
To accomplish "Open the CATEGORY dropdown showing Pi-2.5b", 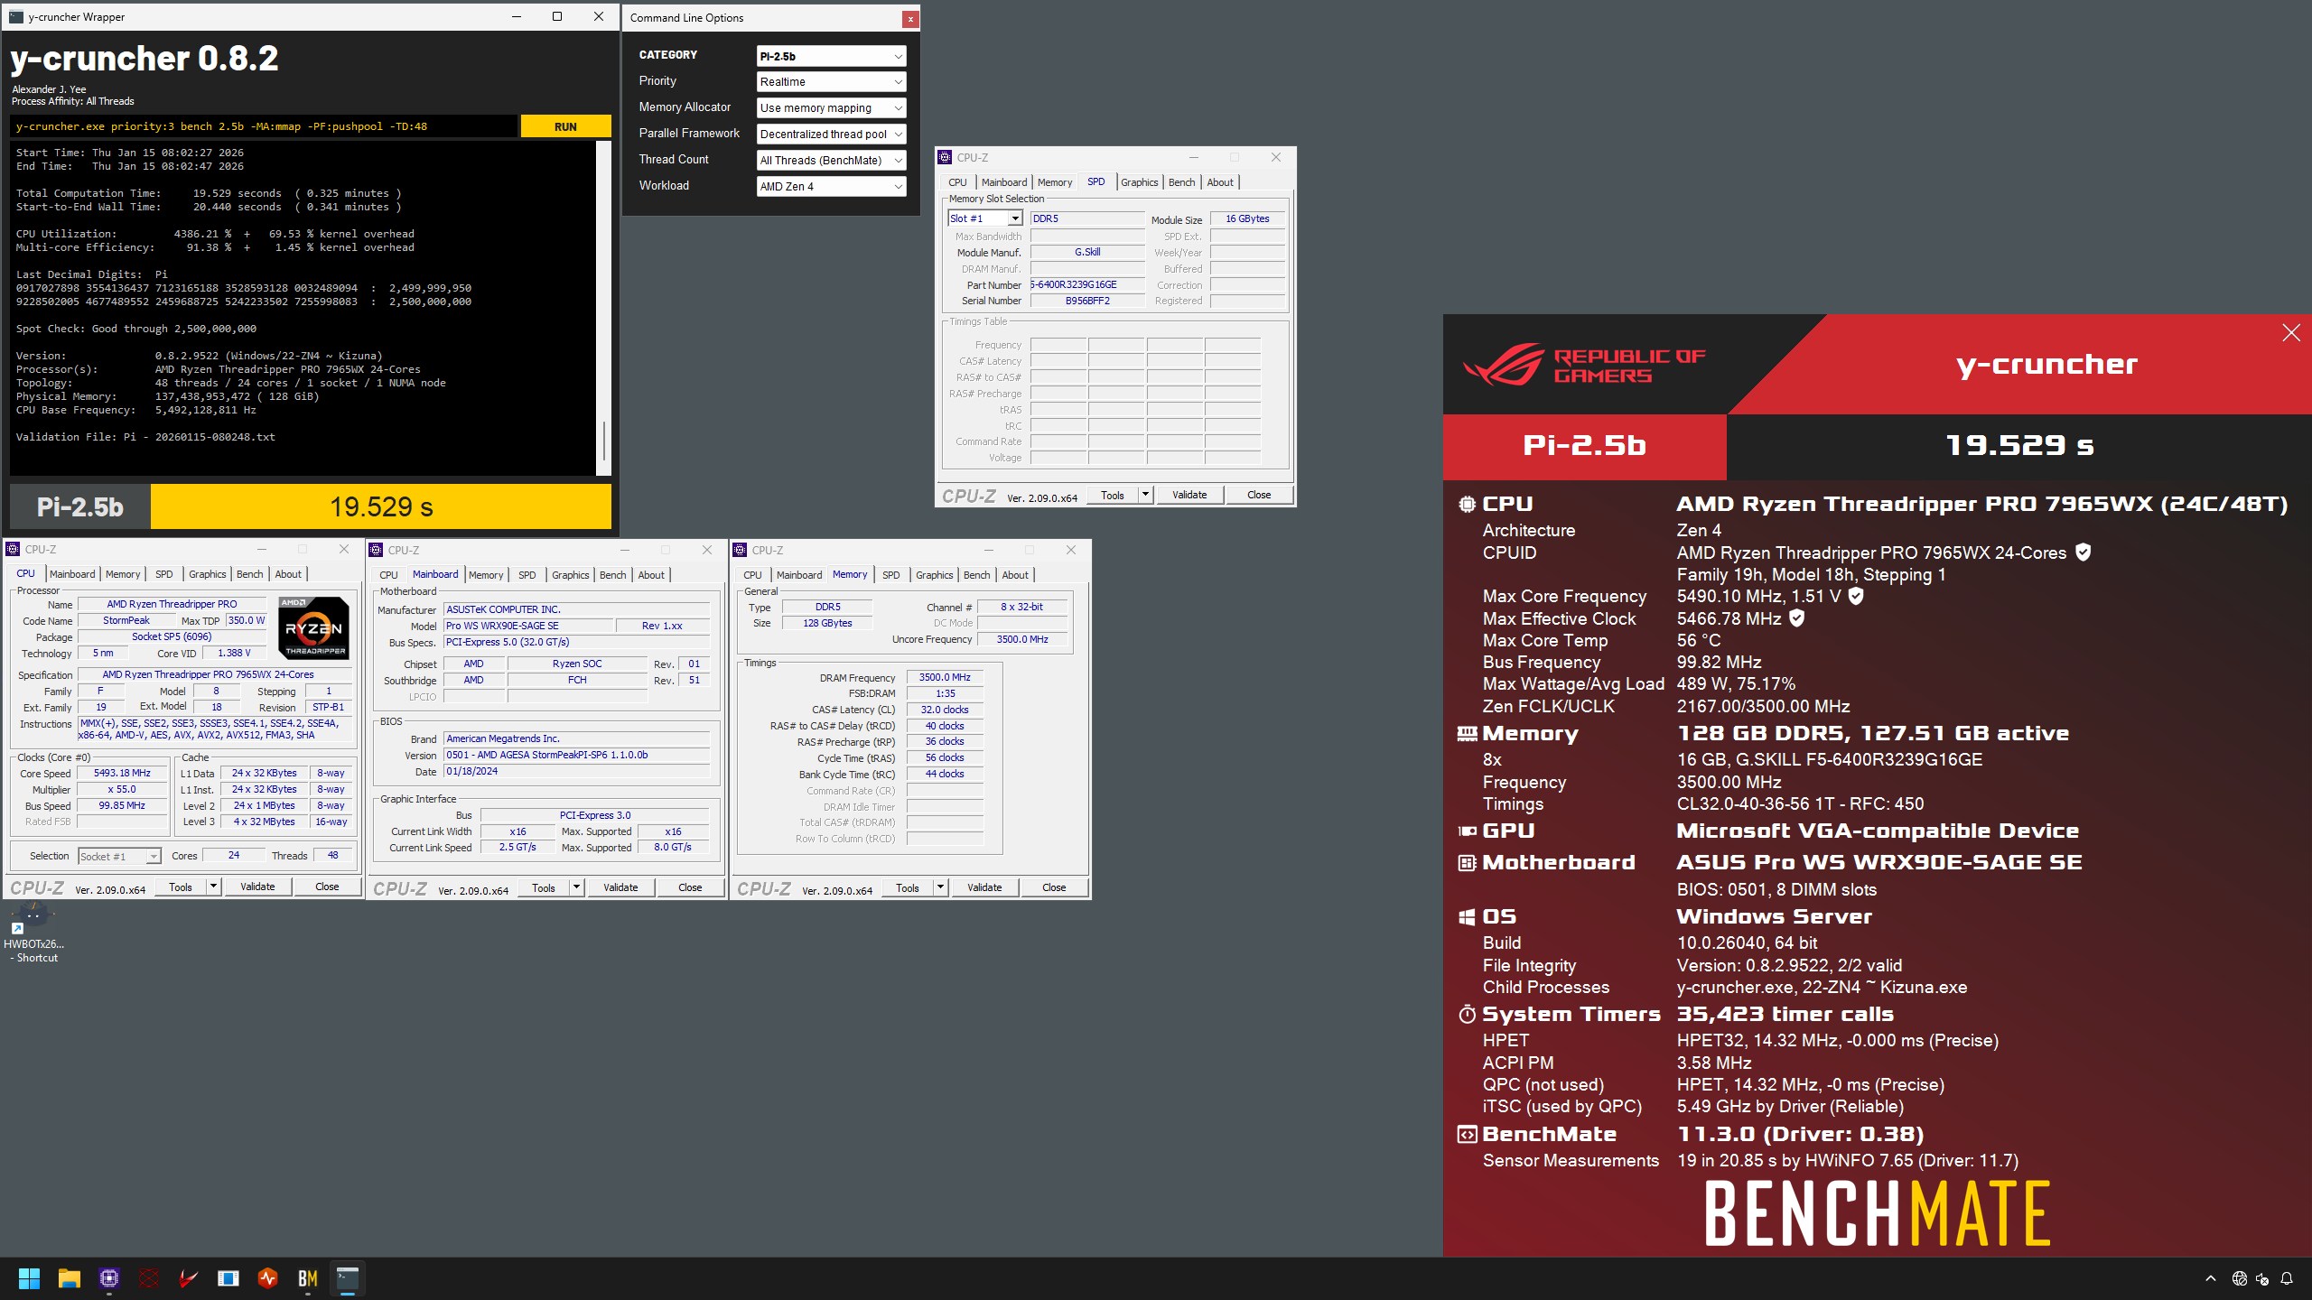I will point(831,56).
